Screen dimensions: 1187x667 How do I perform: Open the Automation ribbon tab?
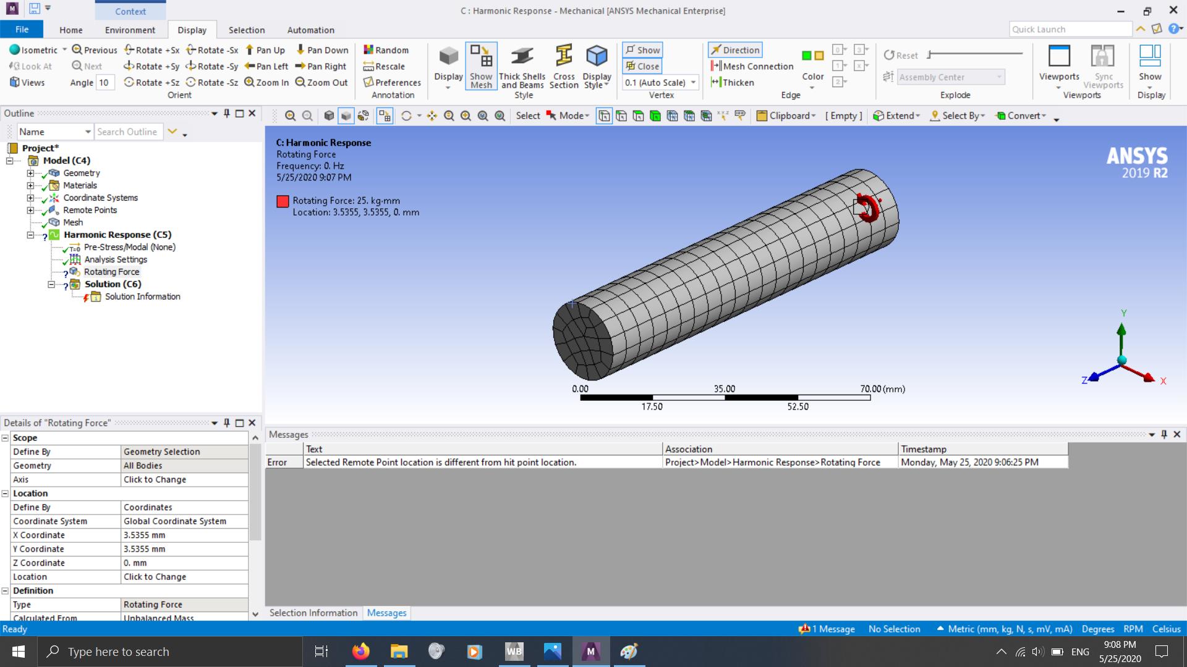tap(310, 30)
